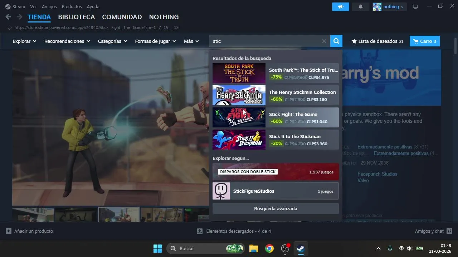Open the Wi-Fi network tray icon
Viewport: 458px width, 257px height.
click(x=401, y=248)
